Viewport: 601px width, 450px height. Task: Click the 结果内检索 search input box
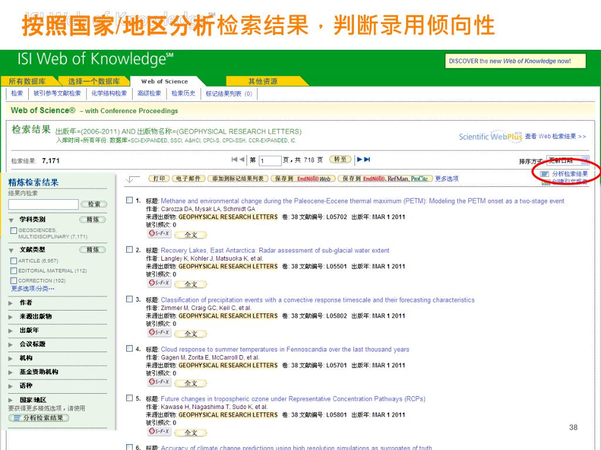click(x=43, y=204)
